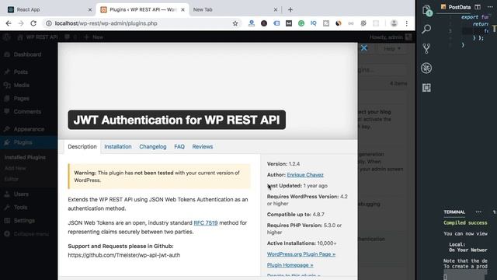Screen dimensions: 497x280
Task: Open Dashboard in WordPress sidebar
Action: pyautogui.click(x=28, y=54)
